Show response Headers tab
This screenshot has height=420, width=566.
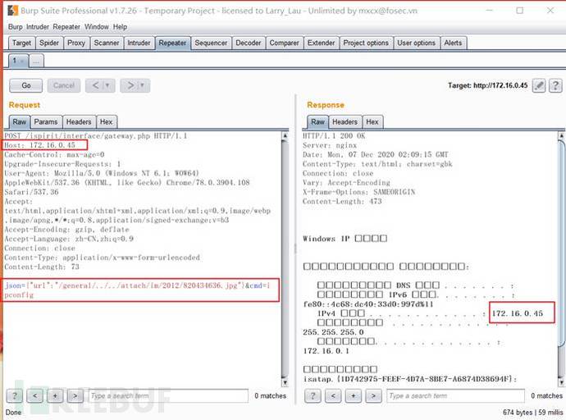click(x=344, y=121)
